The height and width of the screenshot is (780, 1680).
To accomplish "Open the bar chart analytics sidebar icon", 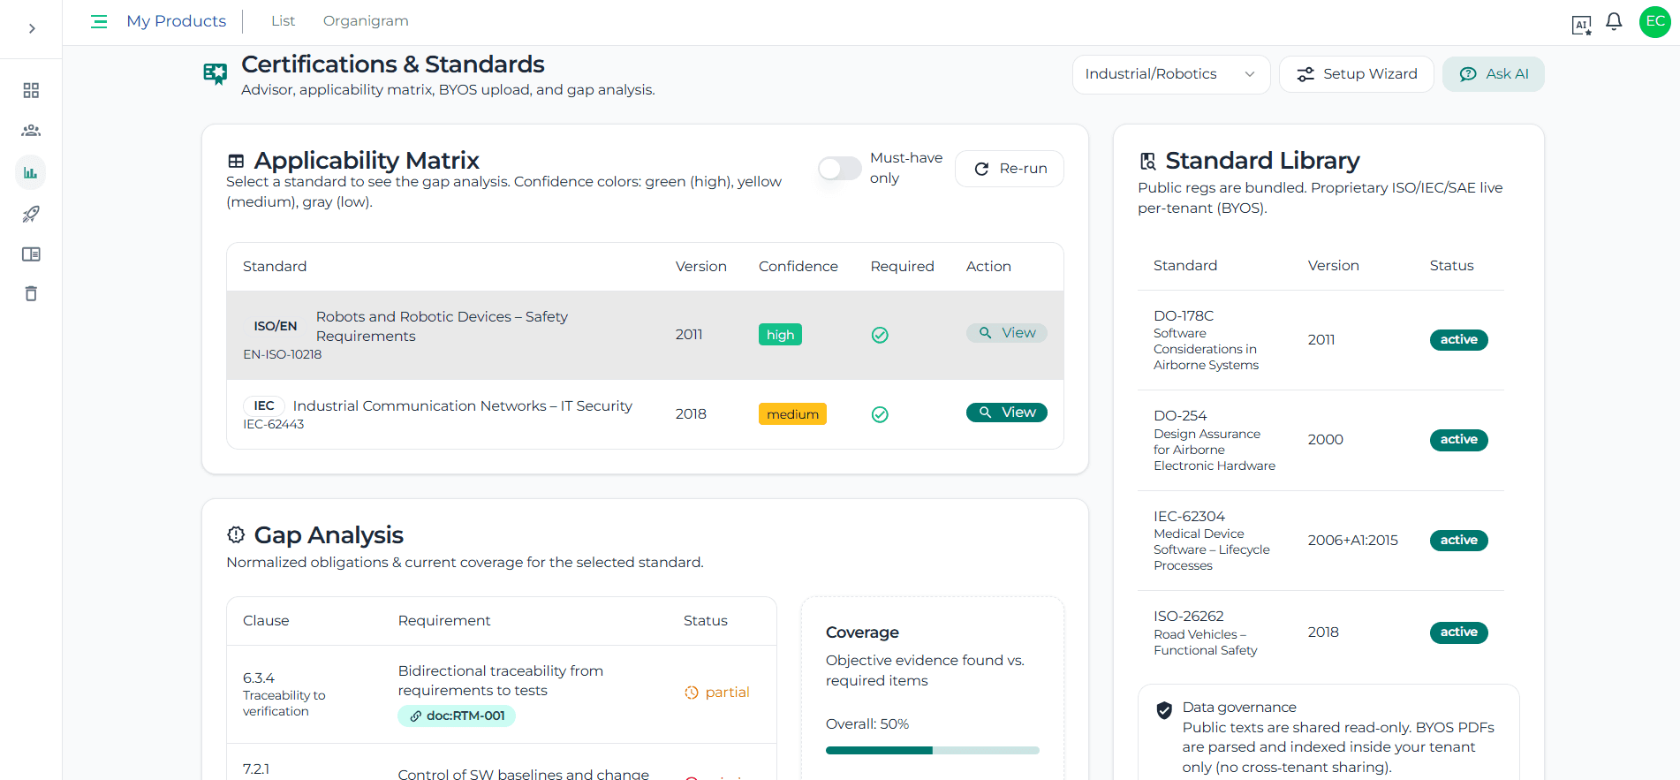I will (31, 172).
